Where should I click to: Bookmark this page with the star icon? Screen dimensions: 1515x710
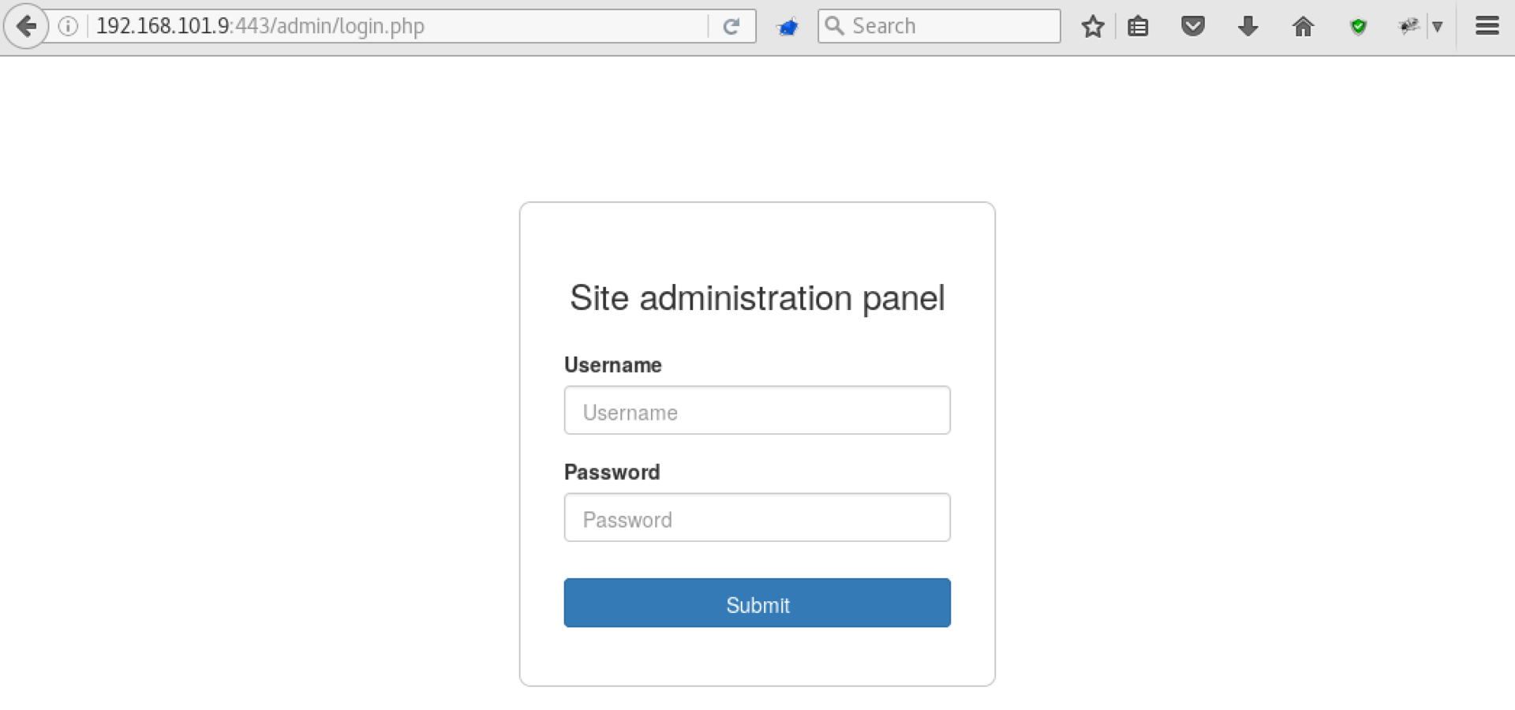click(1093, 27)
